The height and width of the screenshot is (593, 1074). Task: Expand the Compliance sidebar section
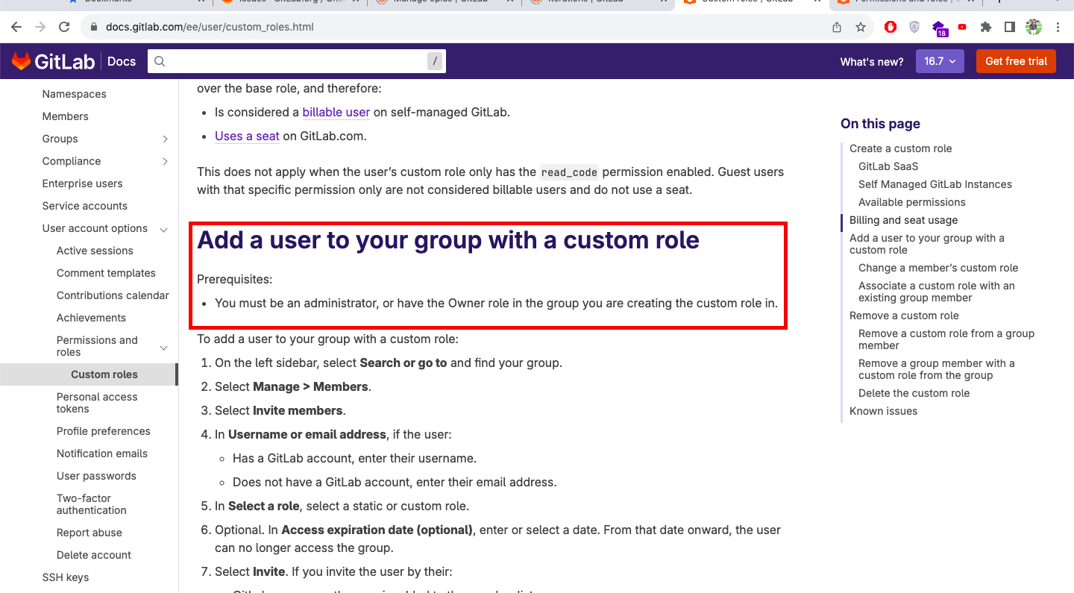click(x=165, y=161)
